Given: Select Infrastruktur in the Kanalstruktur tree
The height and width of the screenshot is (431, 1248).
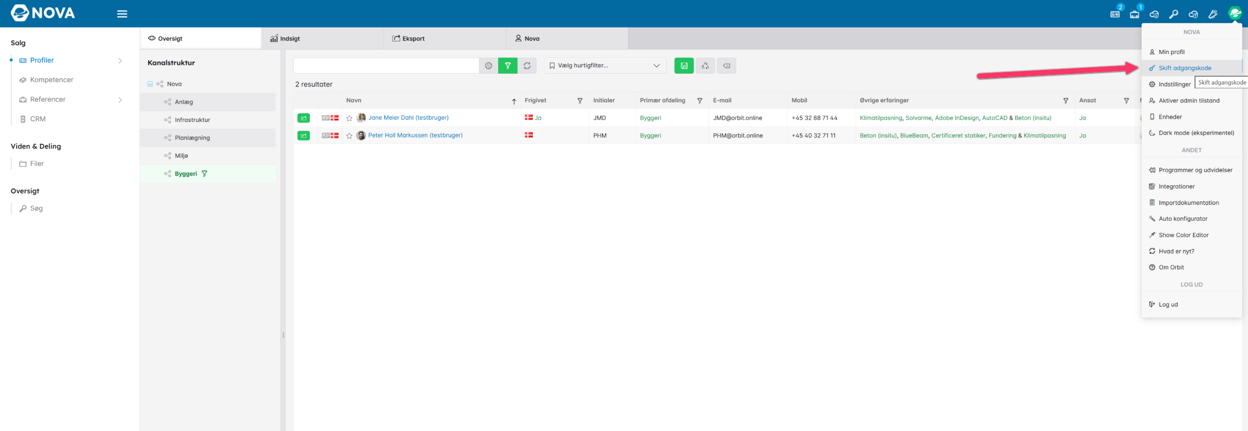Looking at the screenshot, I should 192,120.
